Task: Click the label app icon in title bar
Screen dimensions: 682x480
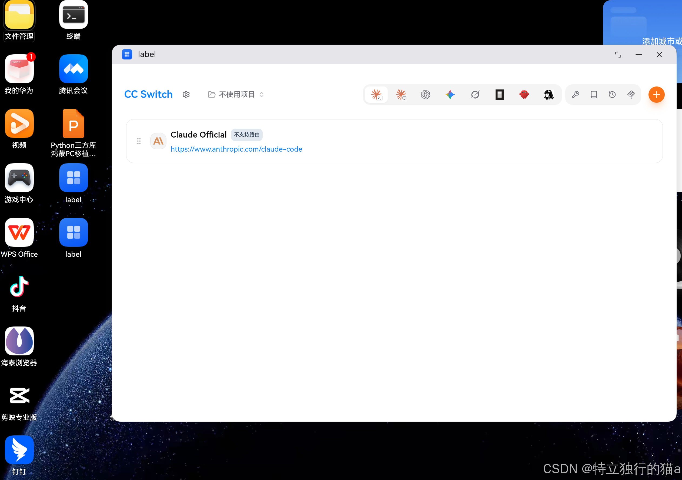Action: 127,54
